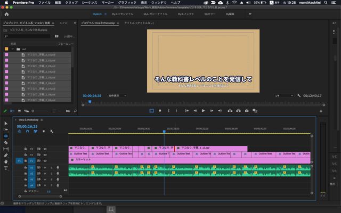Open the zoom level dropdown 全体表示
Screen dimensions: 341x213
pyautogui.click(x=117, y=95)
